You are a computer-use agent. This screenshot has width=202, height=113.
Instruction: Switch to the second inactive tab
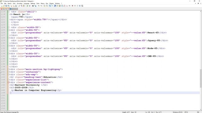[14, 9]
